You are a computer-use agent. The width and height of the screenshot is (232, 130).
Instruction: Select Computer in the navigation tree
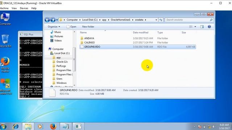tap(56, 49)
